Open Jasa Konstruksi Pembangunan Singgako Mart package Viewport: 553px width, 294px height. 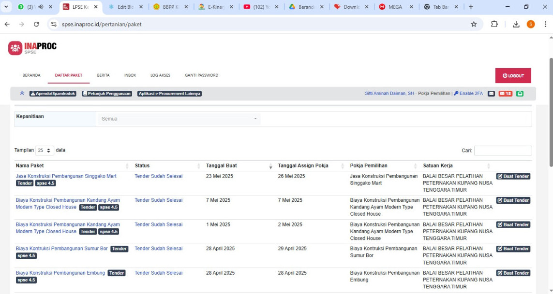click(66, 176)
